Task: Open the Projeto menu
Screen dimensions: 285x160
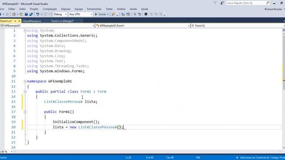Action: (34, 9)
